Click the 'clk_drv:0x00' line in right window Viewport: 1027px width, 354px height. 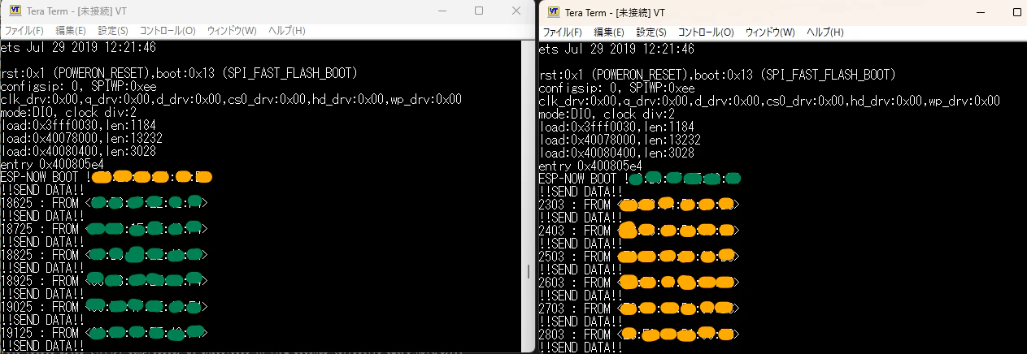point(770,101)
